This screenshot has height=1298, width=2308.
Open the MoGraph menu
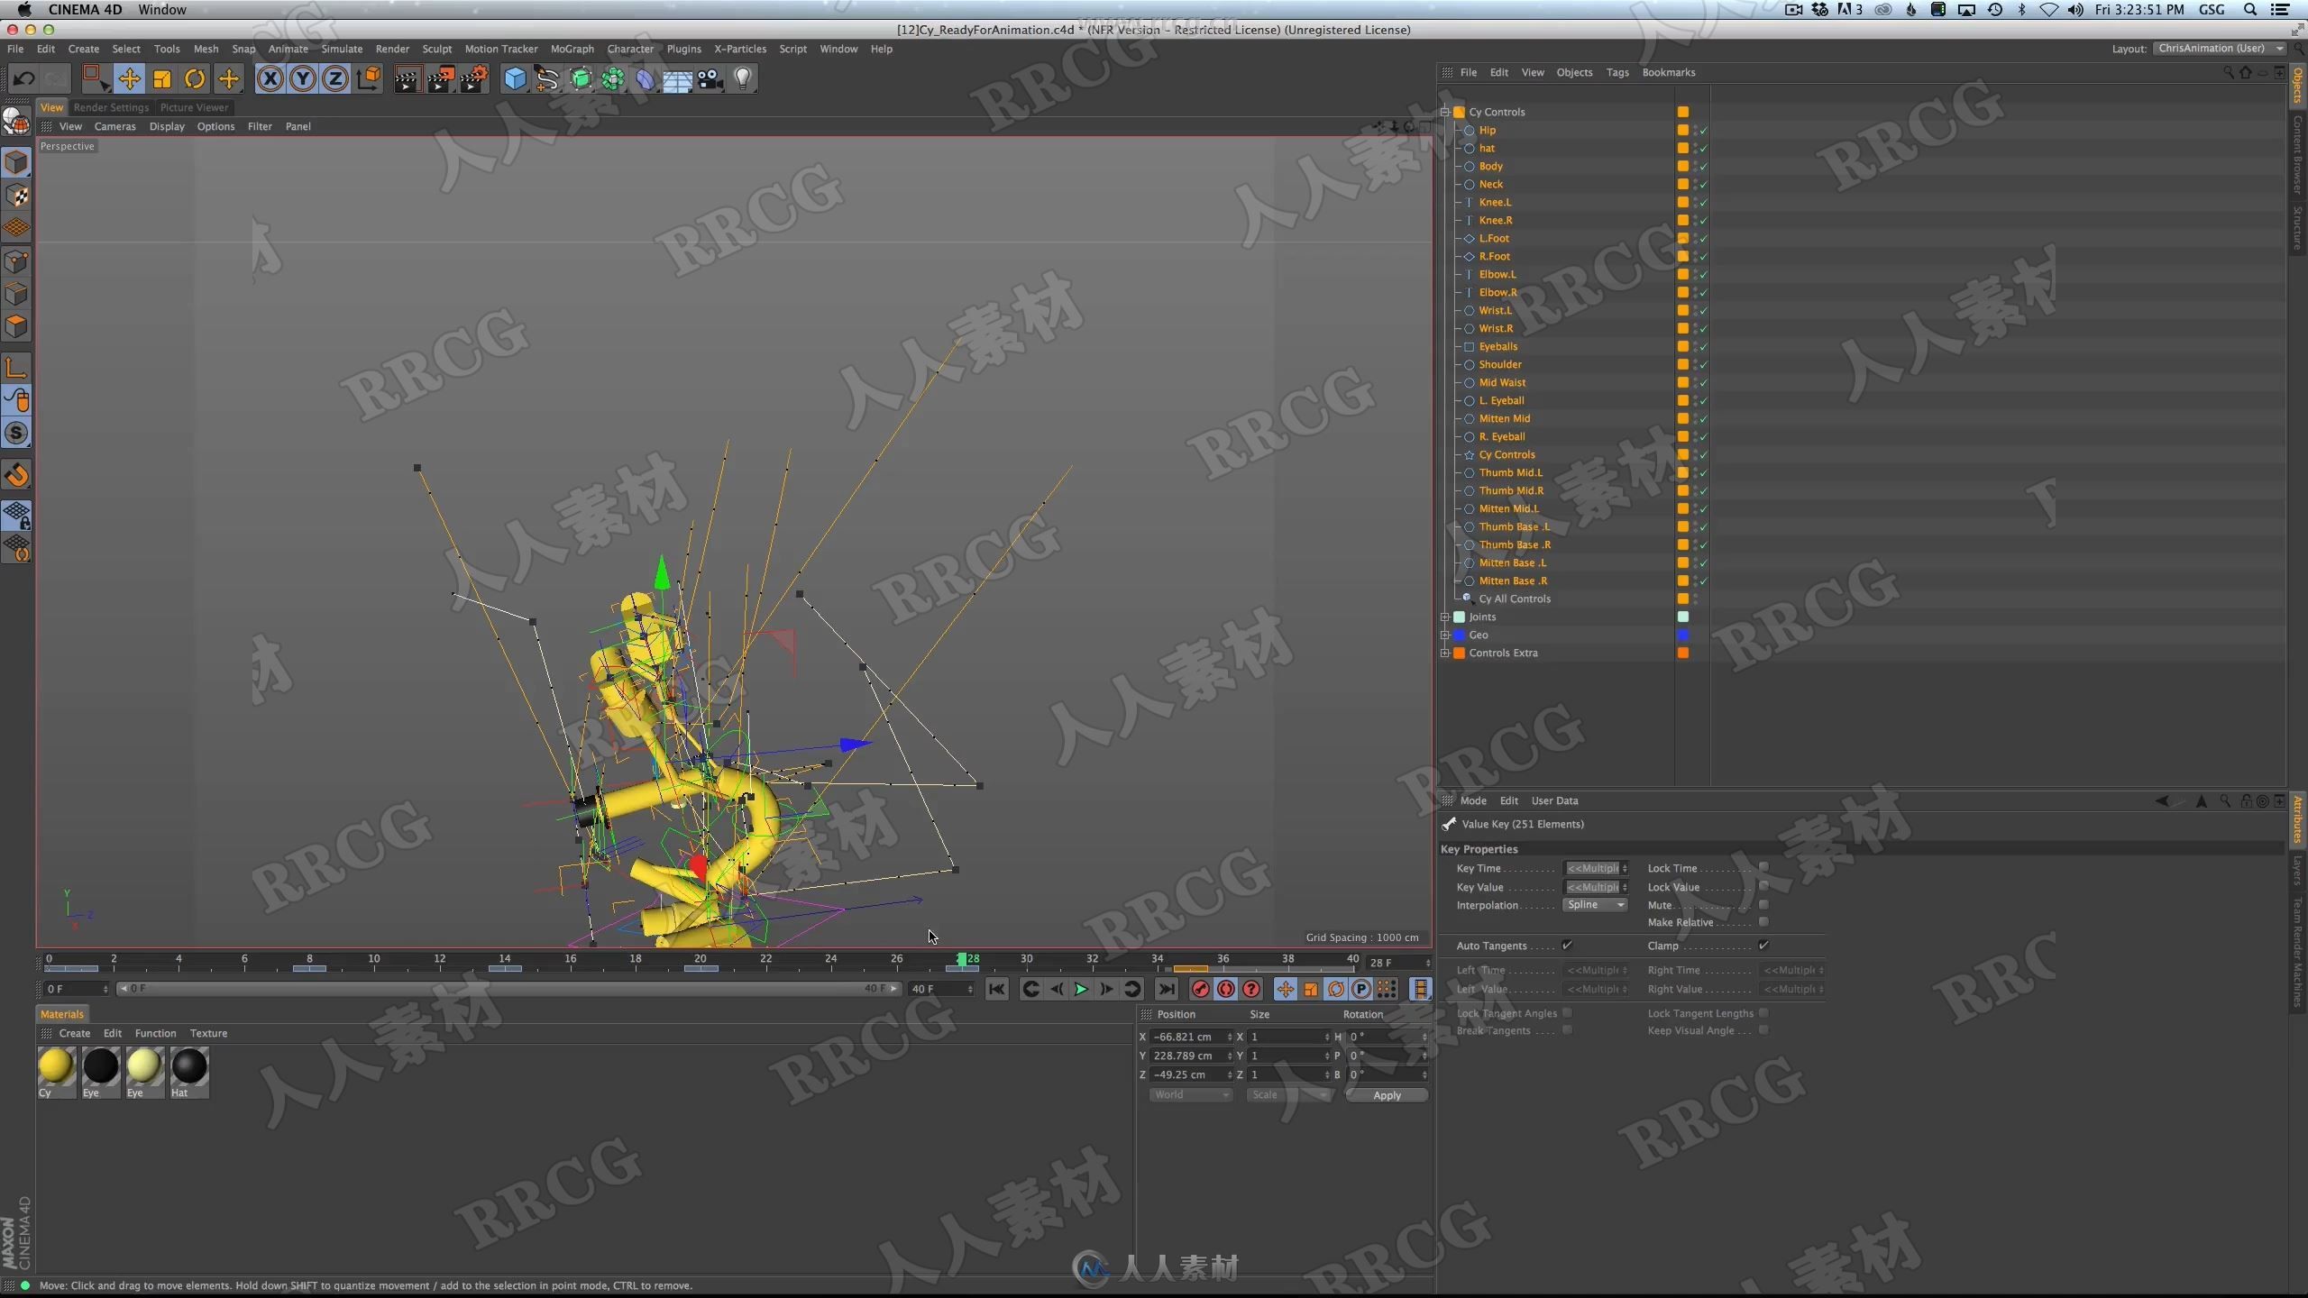(x=572, y=49)
